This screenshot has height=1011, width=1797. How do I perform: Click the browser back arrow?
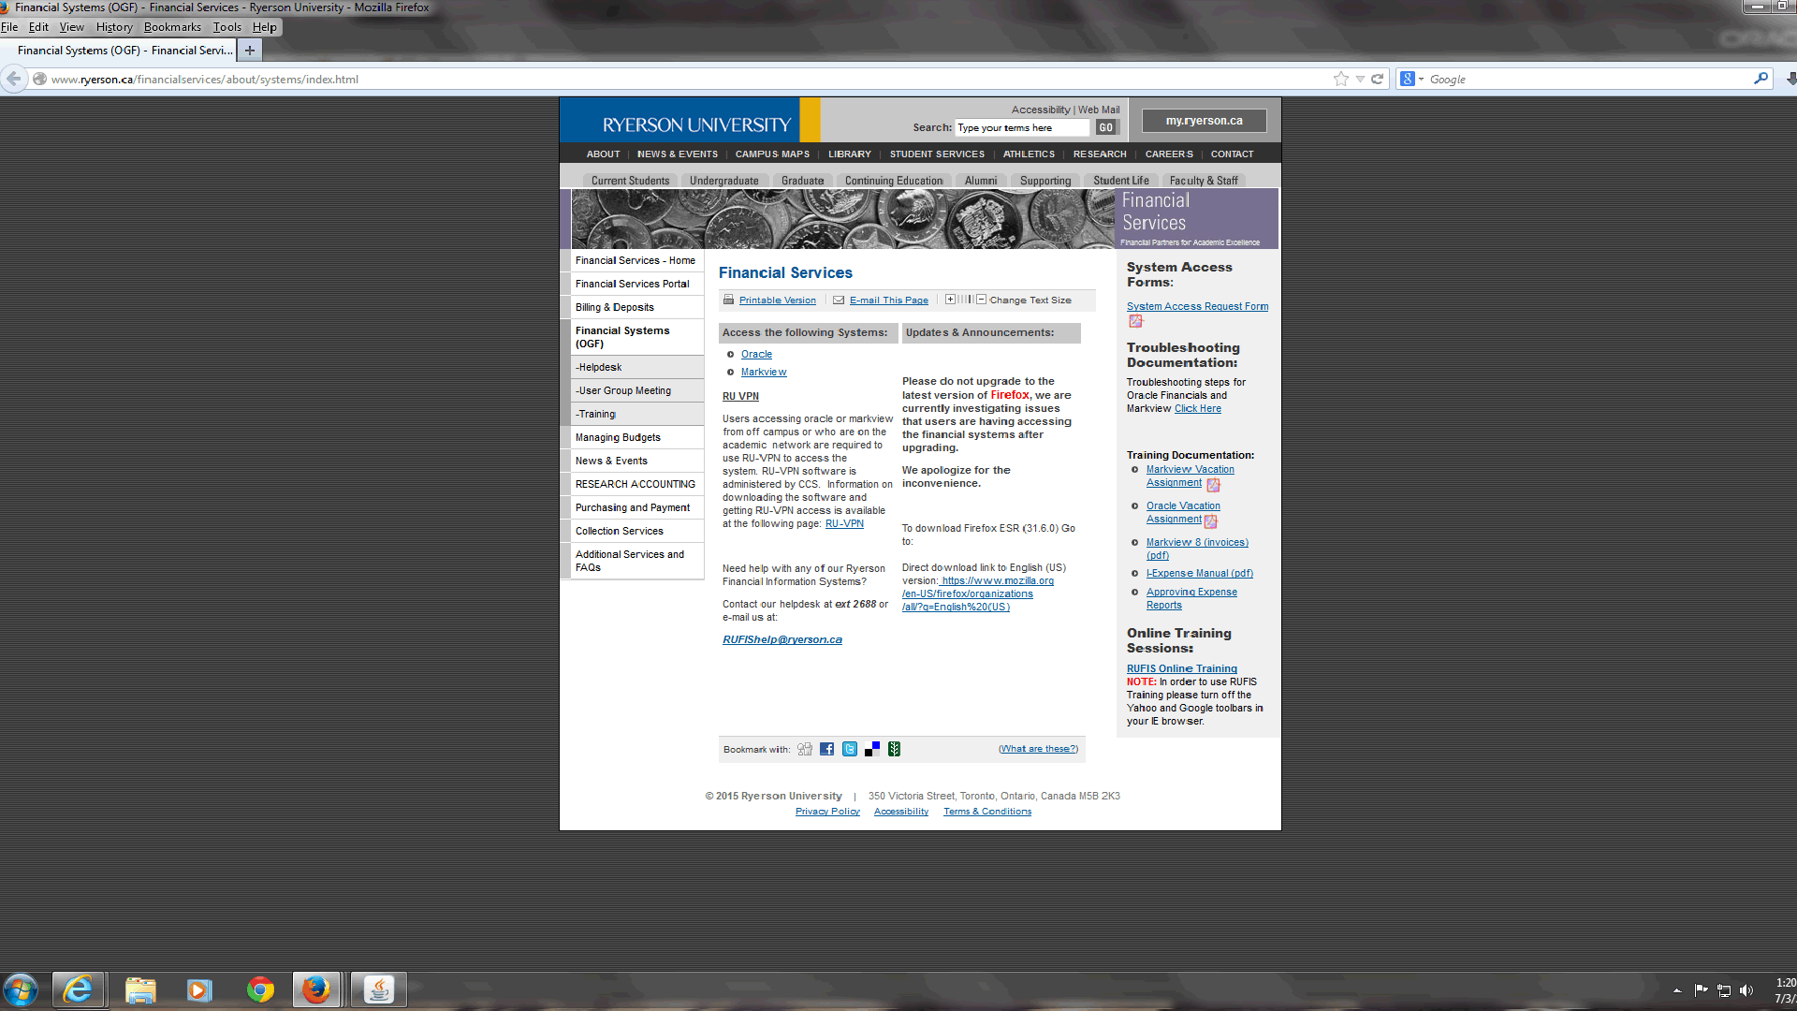tap(14, 80)
